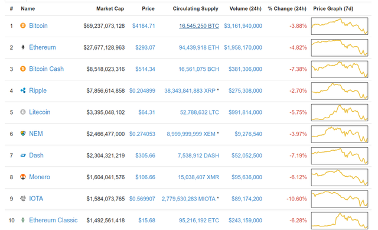The height and width of the screenshot is (230, 378).
Task: Open the Bitcoin Cash name link
Action: tap(46, 69)
